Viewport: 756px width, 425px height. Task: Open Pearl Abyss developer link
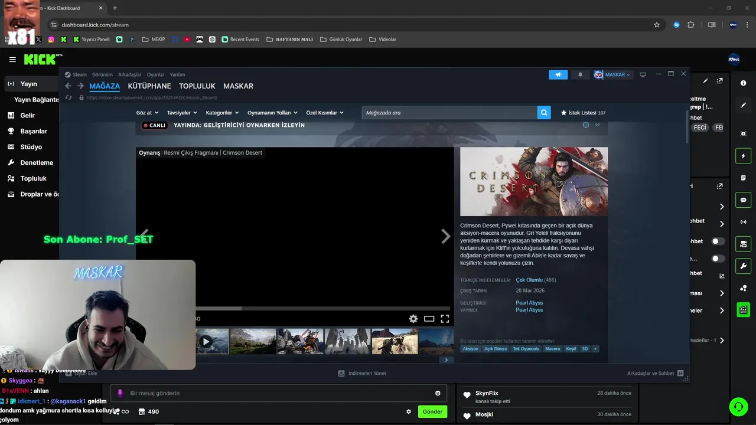point(529,303)
